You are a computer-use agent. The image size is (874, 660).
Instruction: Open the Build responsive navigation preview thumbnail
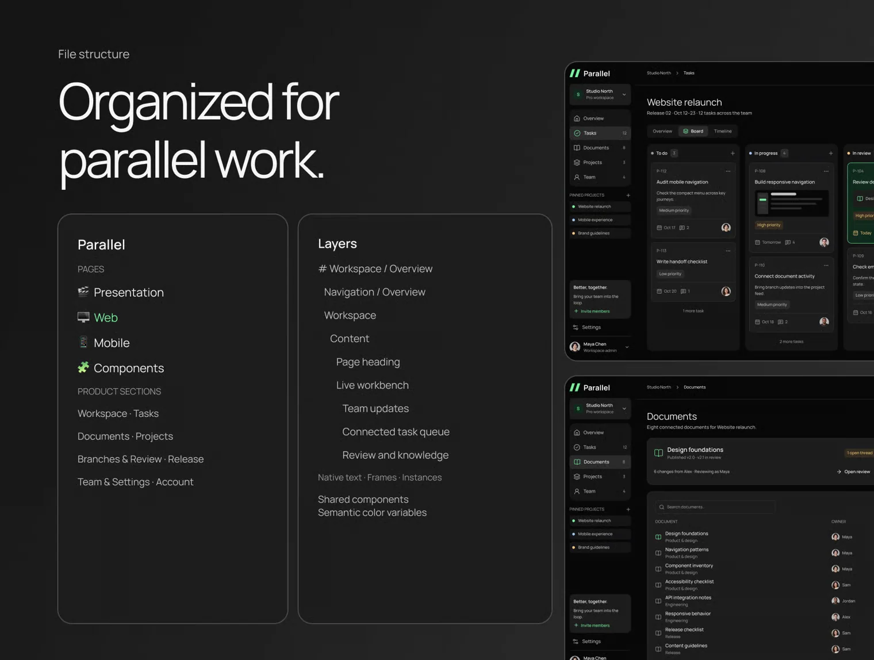tap(791, 204)
